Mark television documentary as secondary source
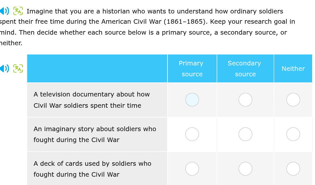 pos(245,100)
